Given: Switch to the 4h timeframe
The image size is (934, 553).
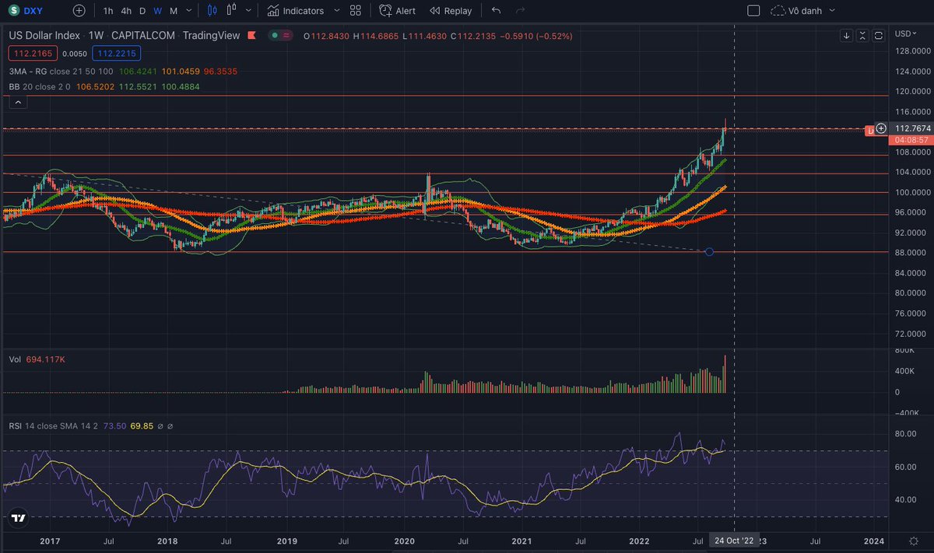Looking at the screenshot, I should [127, 11].
